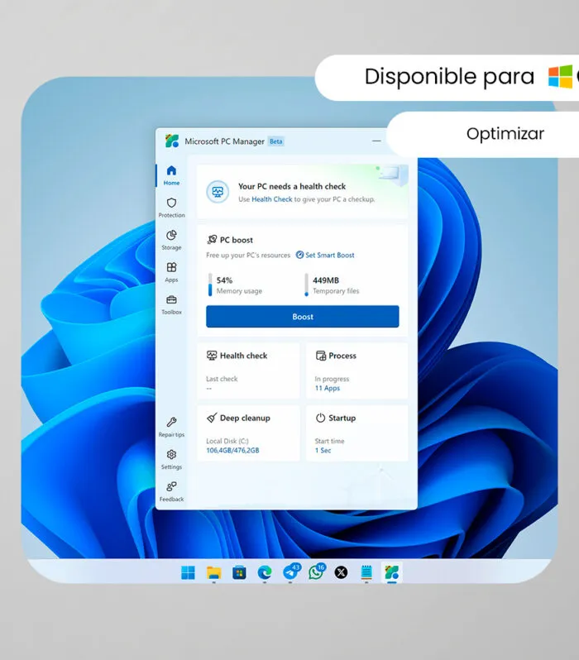Launch Microsoft Edge from taskbar
This screenshot has height=660, width=579.
point(265,572)
